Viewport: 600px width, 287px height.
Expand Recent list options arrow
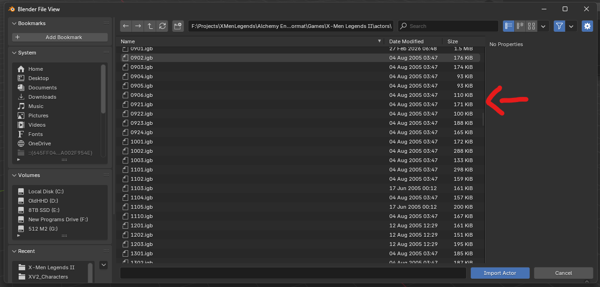click(104, 265)
